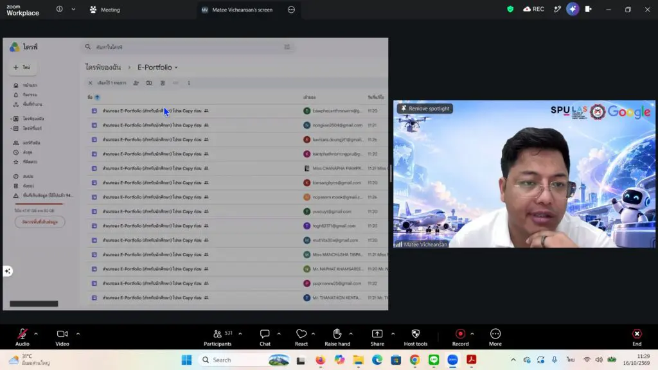Click Remove spotlight on the speaker video
Viewport: 658px width, 370px height.
[425, 109]
